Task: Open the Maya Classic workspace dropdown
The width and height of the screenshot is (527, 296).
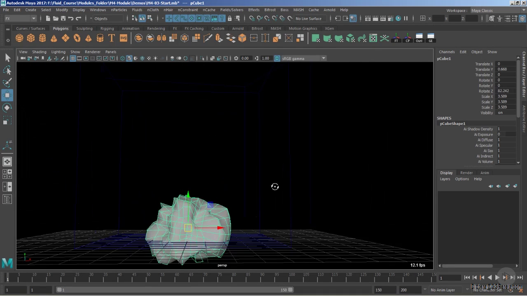Action: [x=497, y=10]
